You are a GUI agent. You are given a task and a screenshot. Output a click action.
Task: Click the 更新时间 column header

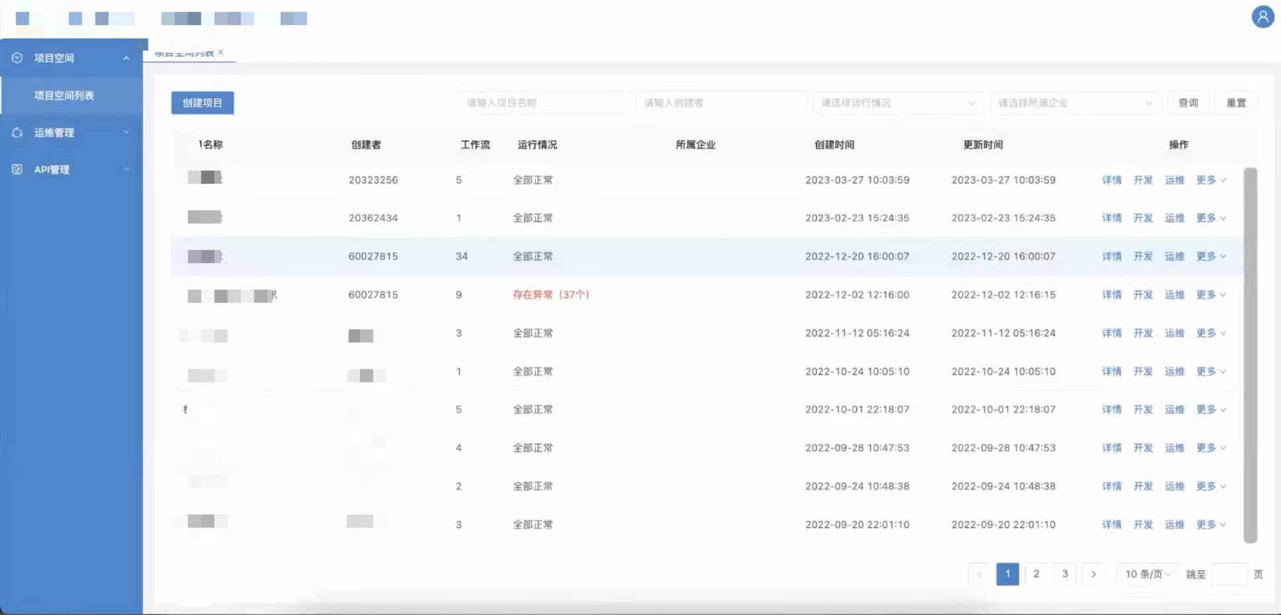coord(983,144)
